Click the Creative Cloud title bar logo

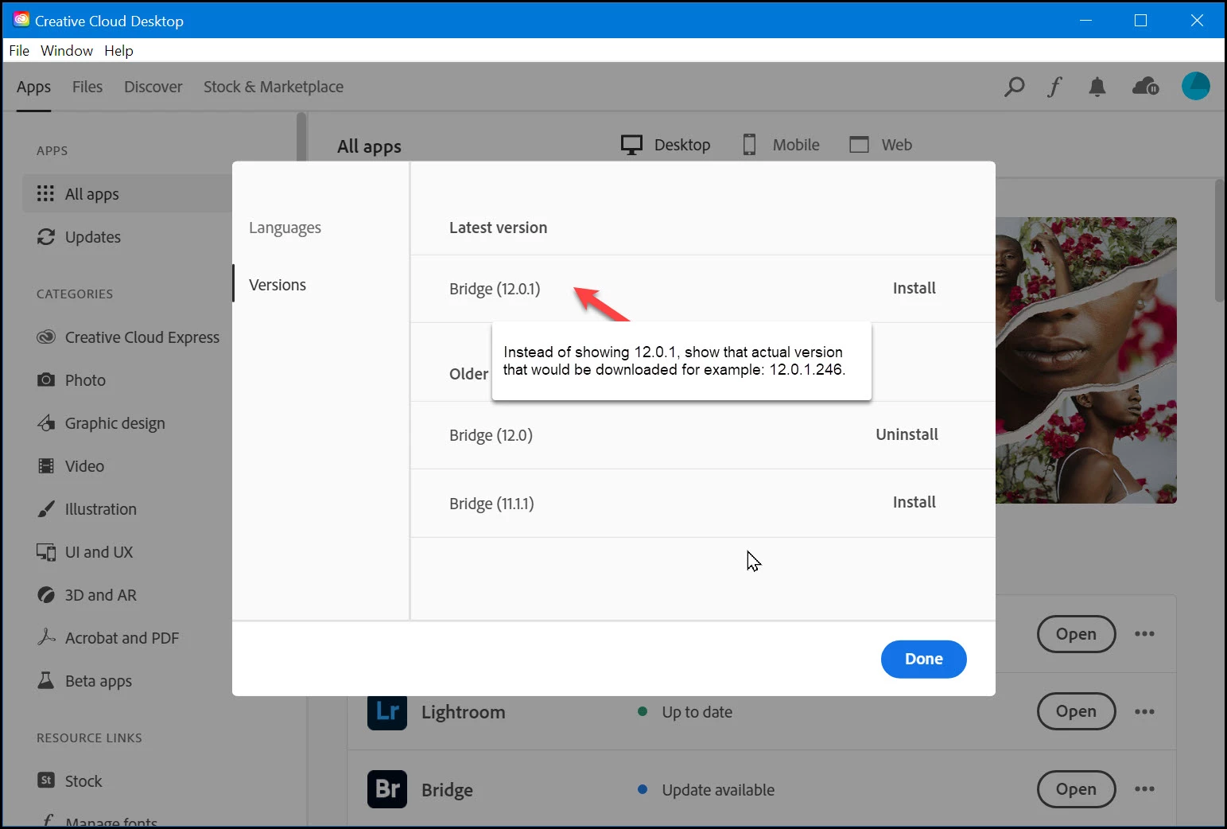pyautogui.click(x=21, y=20)
